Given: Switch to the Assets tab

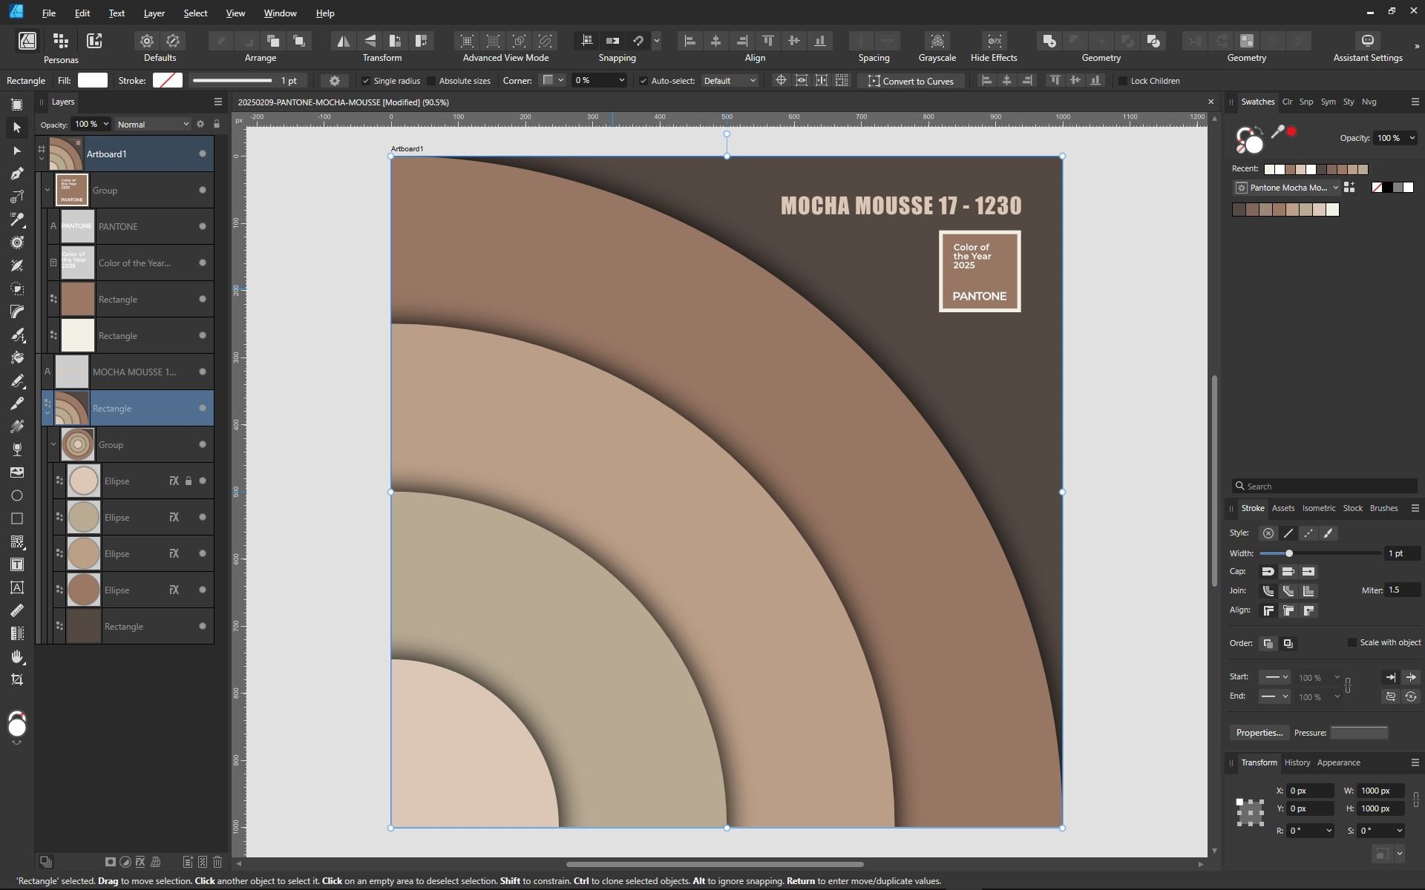Looking at the screenshot, I should [1282, 508].
